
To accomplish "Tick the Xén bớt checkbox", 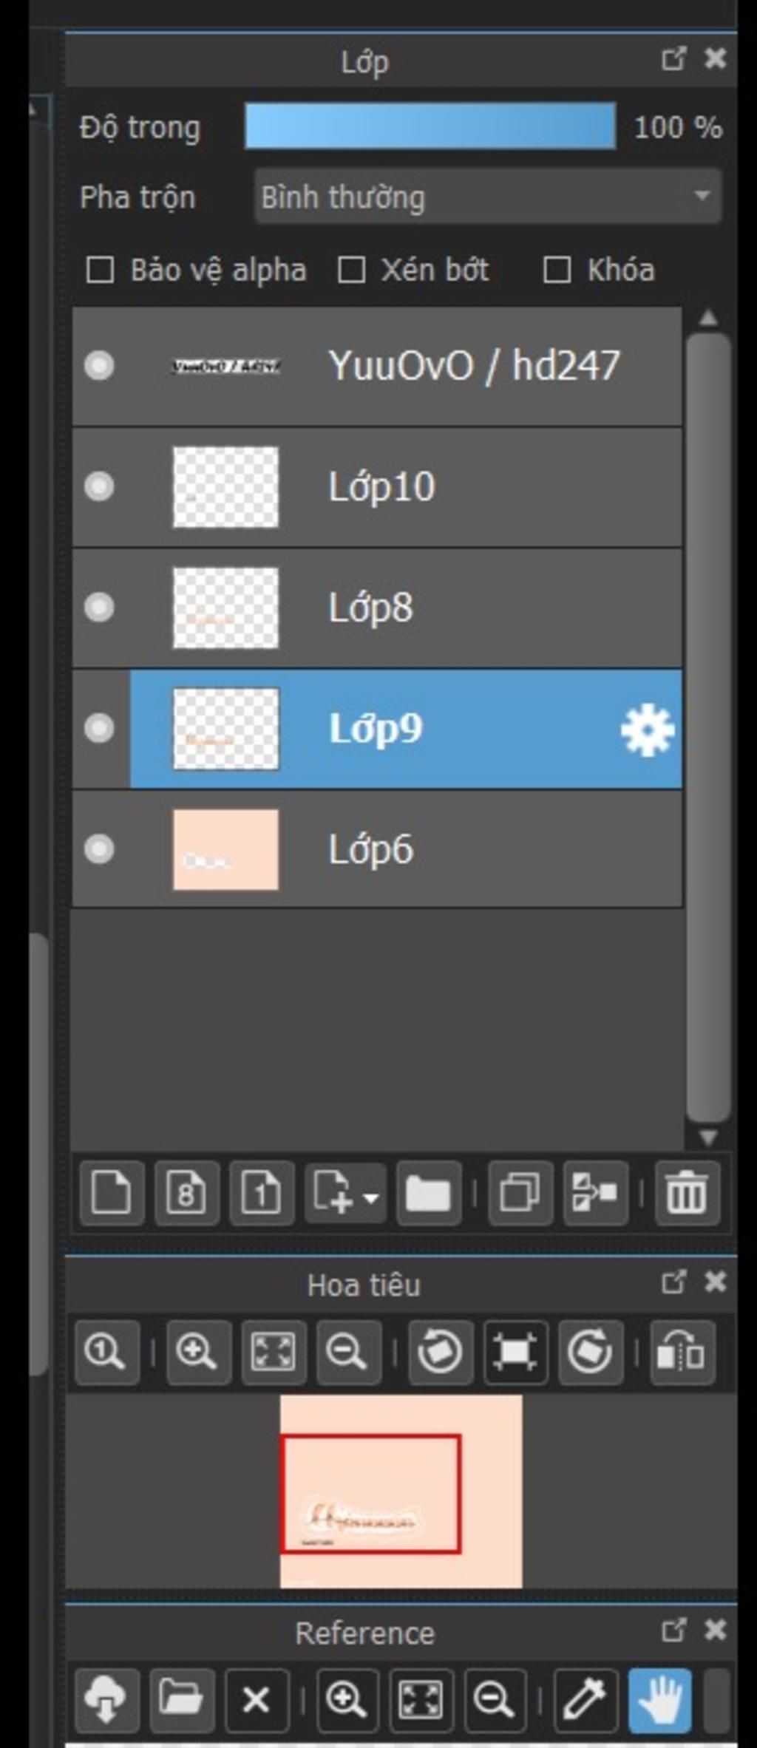I will (351, 270).
